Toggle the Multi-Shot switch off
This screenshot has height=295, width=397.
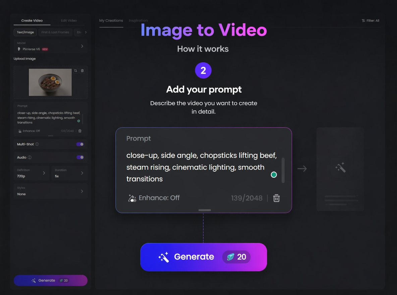pyautogui.click(x=79, y=144)
